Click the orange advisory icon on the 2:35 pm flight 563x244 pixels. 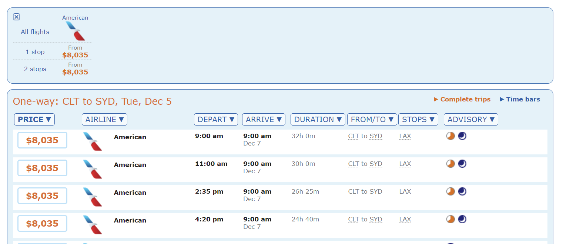[450, 191]
